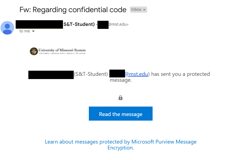
Task: Click the redacted name block in body
Action: point(51,75)
